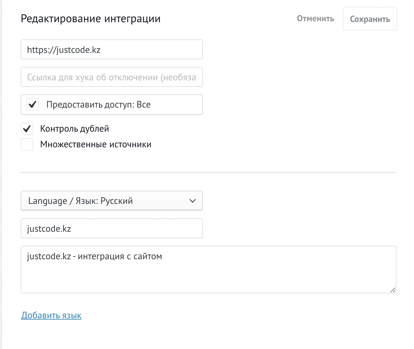Click the disconnect hook link field
Image resolution: width=414 pixels, height=349 pixels.
click(112, 77)
